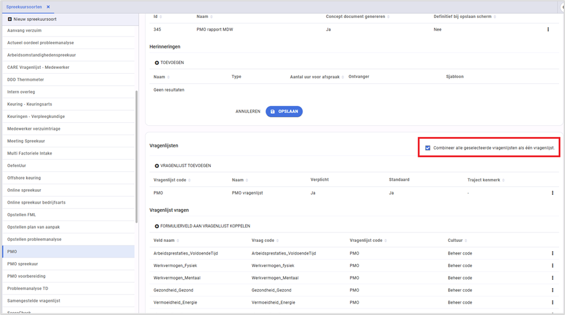Viewport: 565px width, 315px height.
Task: Open row menu for PMO rapport MDW
Action: [x=548, y=29]
